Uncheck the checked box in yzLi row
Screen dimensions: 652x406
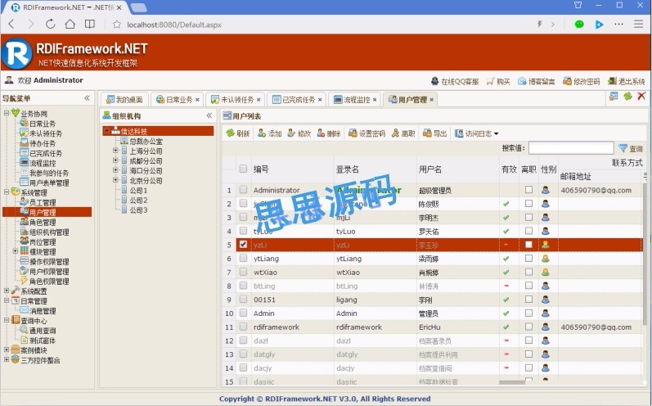click(x=243, y=244)
